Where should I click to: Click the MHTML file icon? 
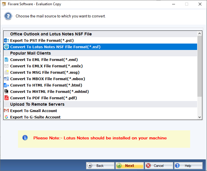pyautogui.click(x=6, y=91)
